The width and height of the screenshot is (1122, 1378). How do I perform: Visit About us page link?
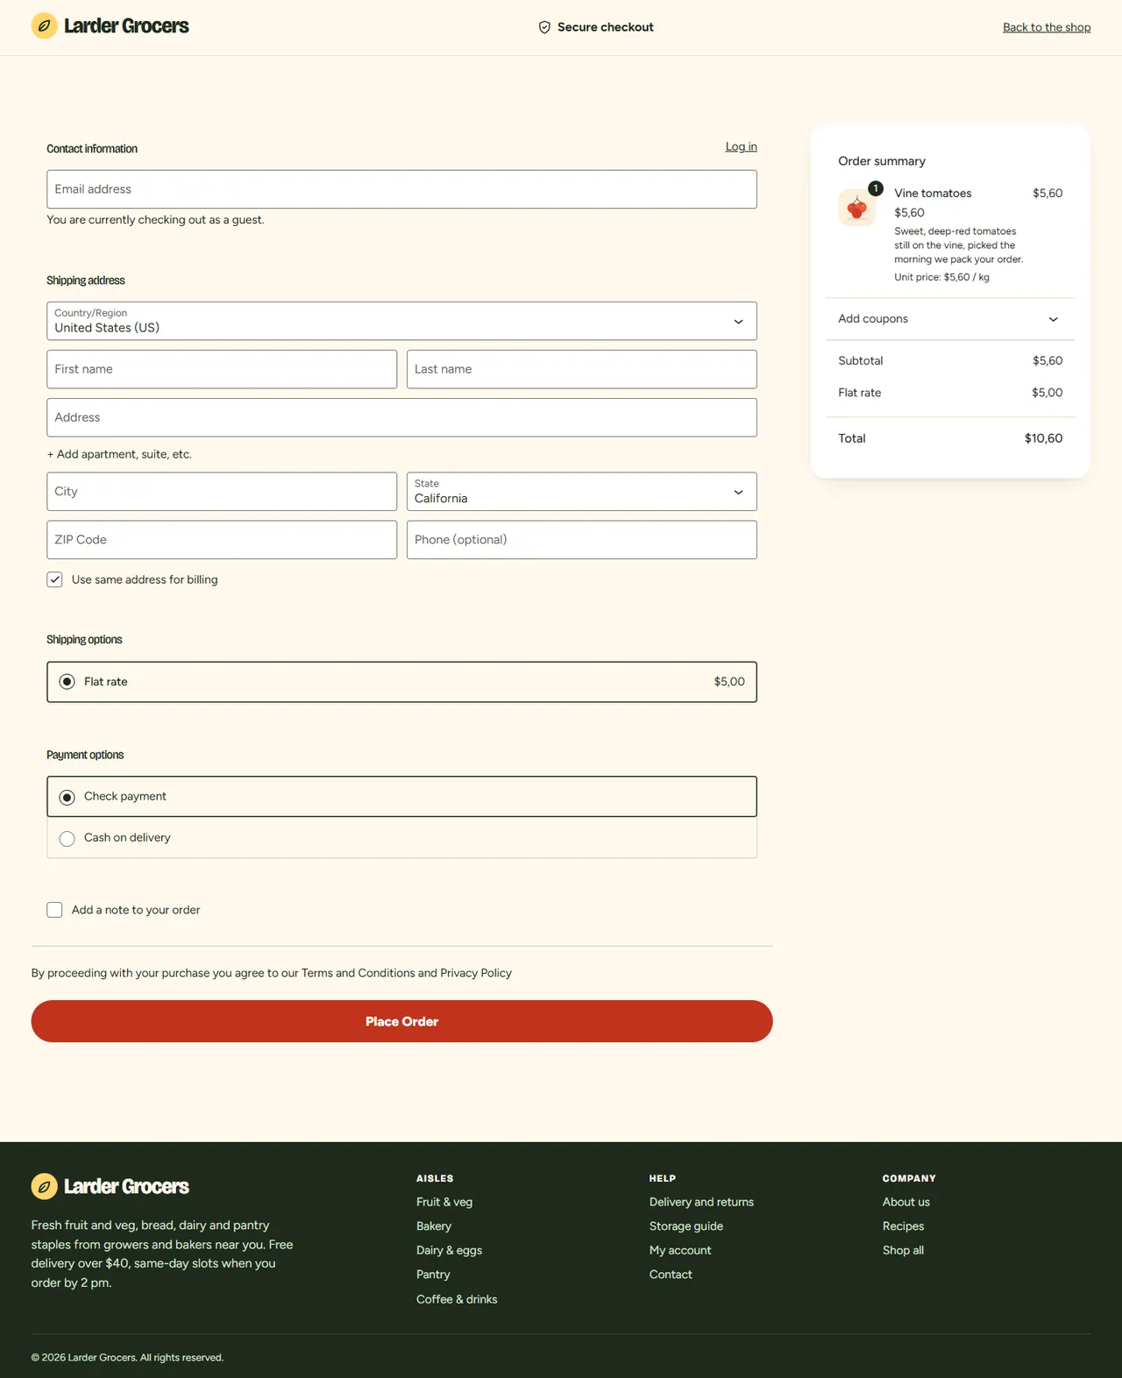pyautogui.click(x=906, y=1202)
